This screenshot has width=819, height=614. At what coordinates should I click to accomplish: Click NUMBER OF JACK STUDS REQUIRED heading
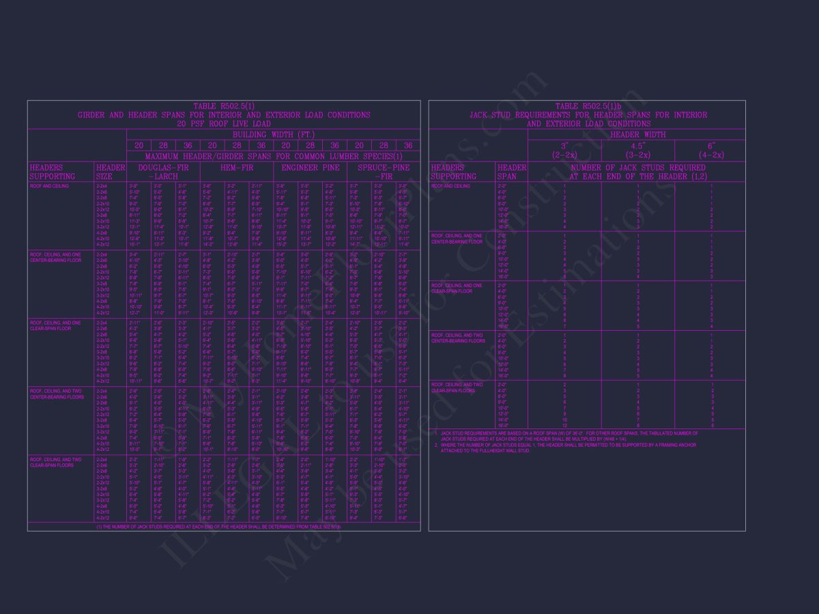pyautogui.click(x=637, y=172)
